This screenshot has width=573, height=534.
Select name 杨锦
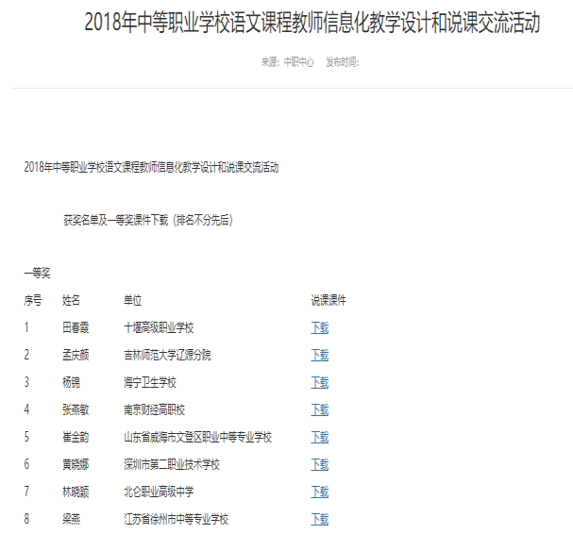[x=71, y=382]
